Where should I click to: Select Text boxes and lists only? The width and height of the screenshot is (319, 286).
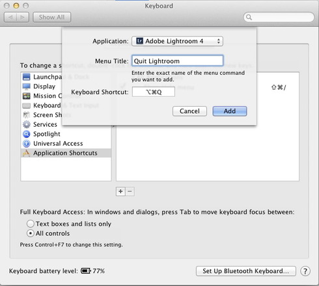pos(31,224)
